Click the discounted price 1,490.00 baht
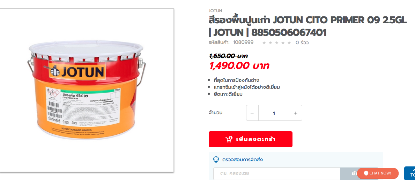This screenshot has width=415, height=180. [x=239, y=66]
